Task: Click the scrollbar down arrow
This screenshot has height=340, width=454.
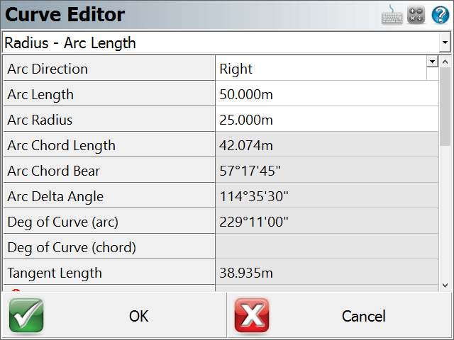Action: pos(445,285)
